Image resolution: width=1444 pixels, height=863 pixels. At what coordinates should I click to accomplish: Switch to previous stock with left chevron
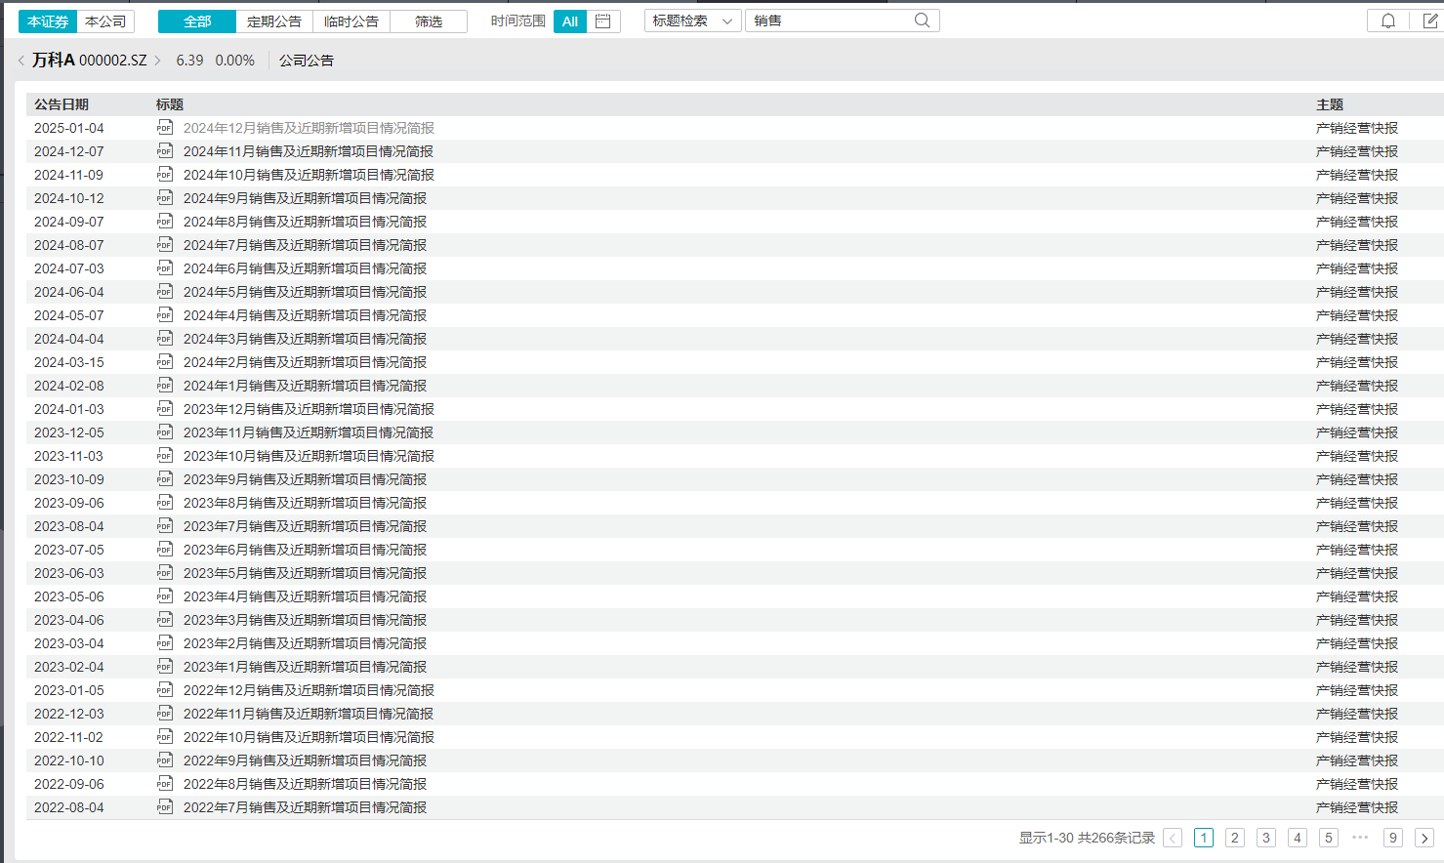click(x=21, y=61)
